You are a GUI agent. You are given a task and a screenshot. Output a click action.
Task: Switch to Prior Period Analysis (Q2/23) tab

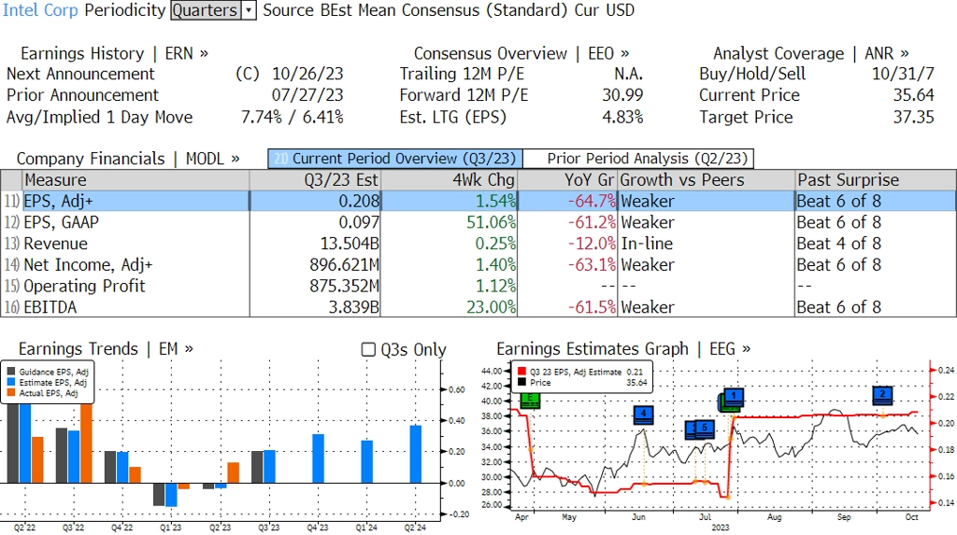pyautogui.click(x=639, y=159)
